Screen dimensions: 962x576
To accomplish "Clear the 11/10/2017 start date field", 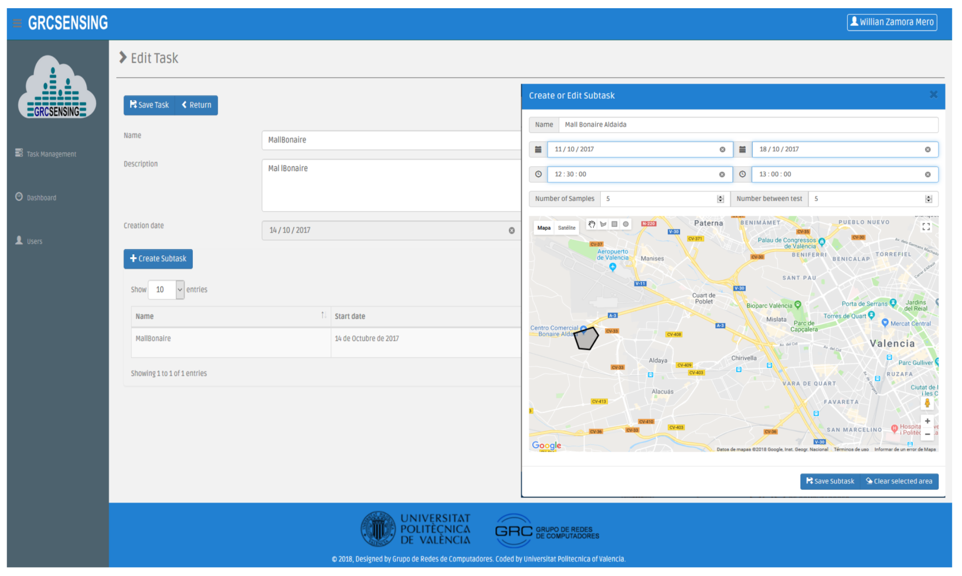I will click(x=722, y=149).
